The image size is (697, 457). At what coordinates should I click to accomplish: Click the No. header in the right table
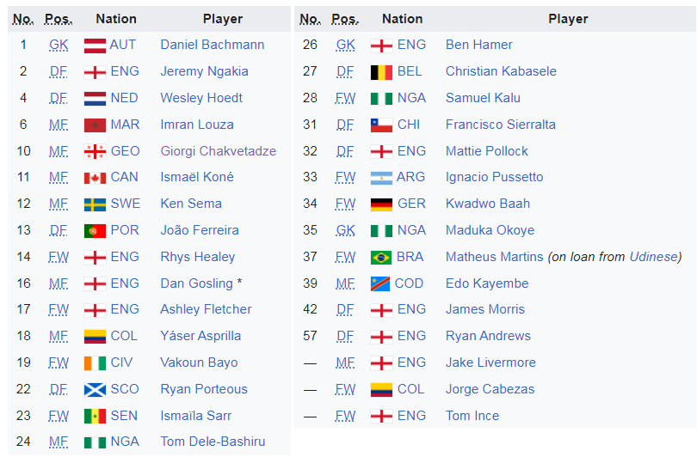click(311, 19)
